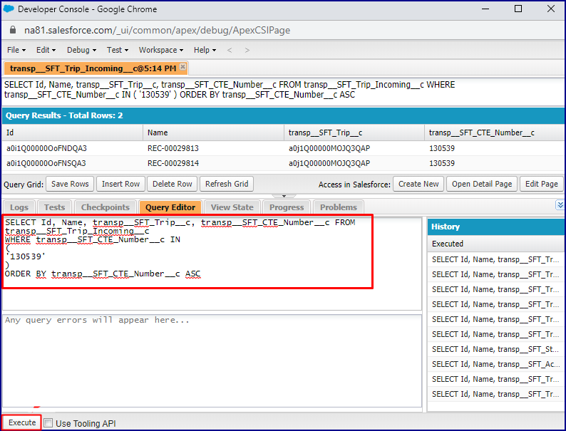Click the query errors output area
This screenshot has height=431, width=566.
pyautogui.click(x=212, y=361)
